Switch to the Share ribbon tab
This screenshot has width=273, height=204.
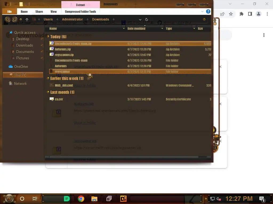pos(39,11)
